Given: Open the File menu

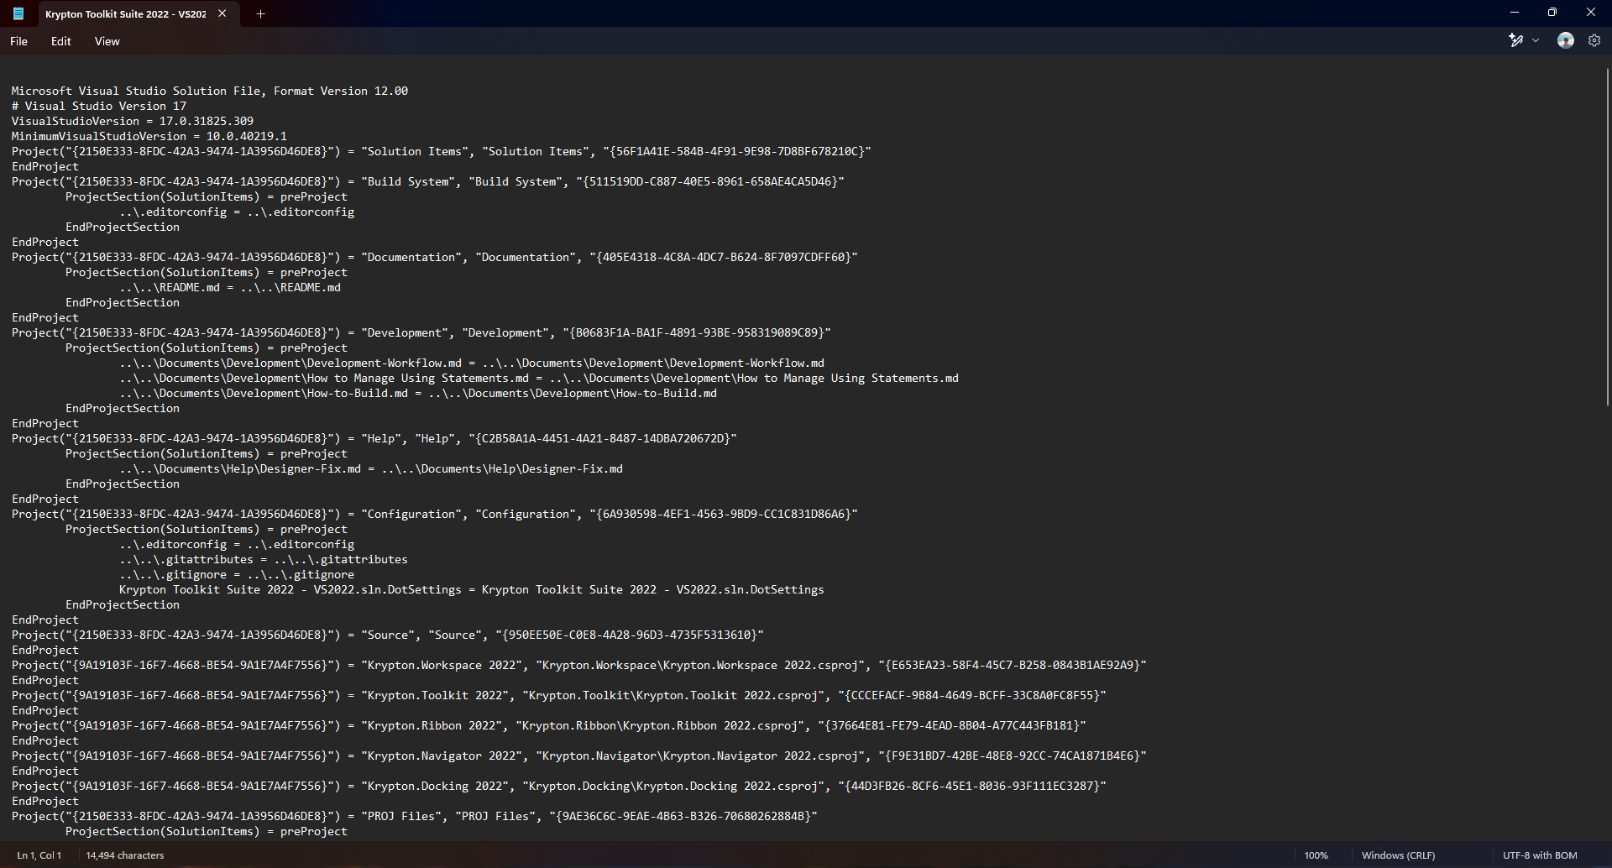Looking at the screenshot, I should [18, 41].
